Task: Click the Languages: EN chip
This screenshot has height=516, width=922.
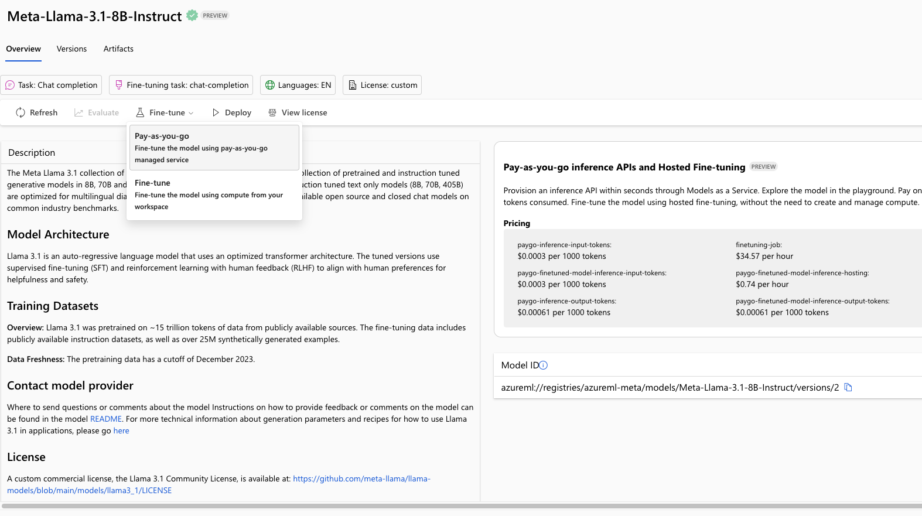Action: click(x=298, y=85)
